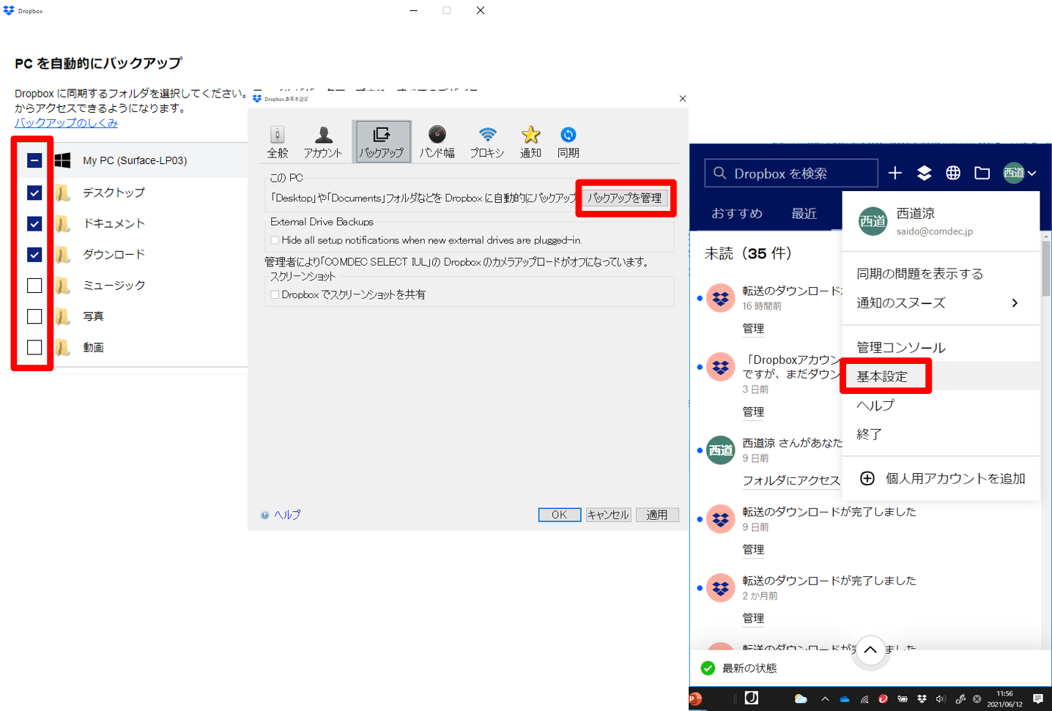Viewport: 1052px width, 711px height.
Task: Click the globe icon to open Dropbox website
Action: (953, 173)
